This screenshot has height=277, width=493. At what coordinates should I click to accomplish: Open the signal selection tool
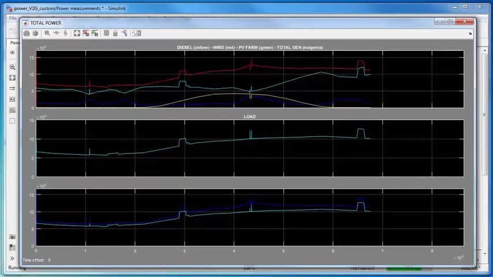click(125, 33)
